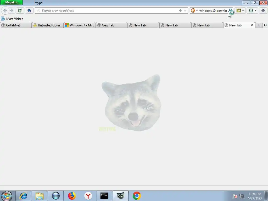Screen dimensions: 268x201
Task: Open the home page
Action: (x=29, y=10)
